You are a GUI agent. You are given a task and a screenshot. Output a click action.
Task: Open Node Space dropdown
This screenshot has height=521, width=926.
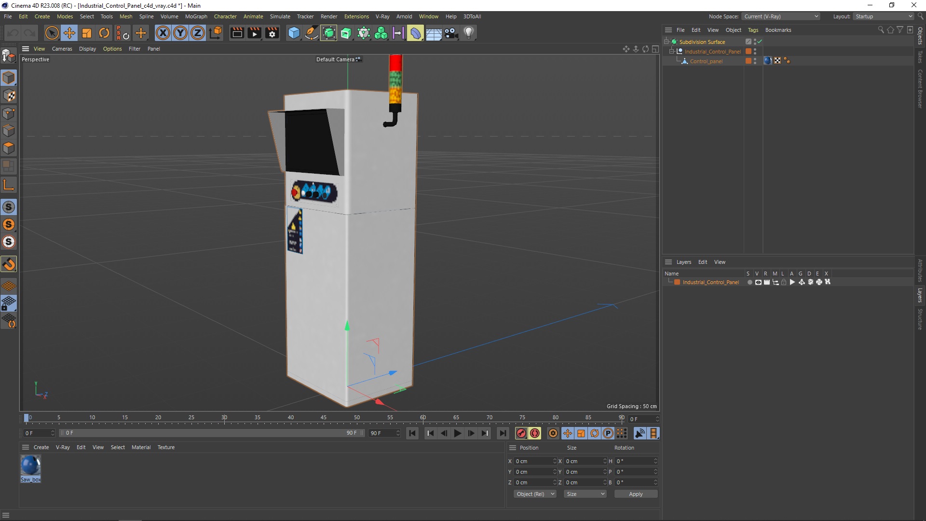(781, 16)
